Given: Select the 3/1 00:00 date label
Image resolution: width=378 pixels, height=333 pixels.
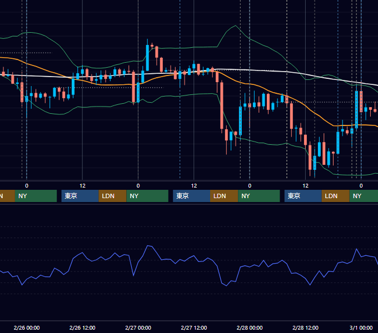Looking at the screenshot, I should point(361,327).
